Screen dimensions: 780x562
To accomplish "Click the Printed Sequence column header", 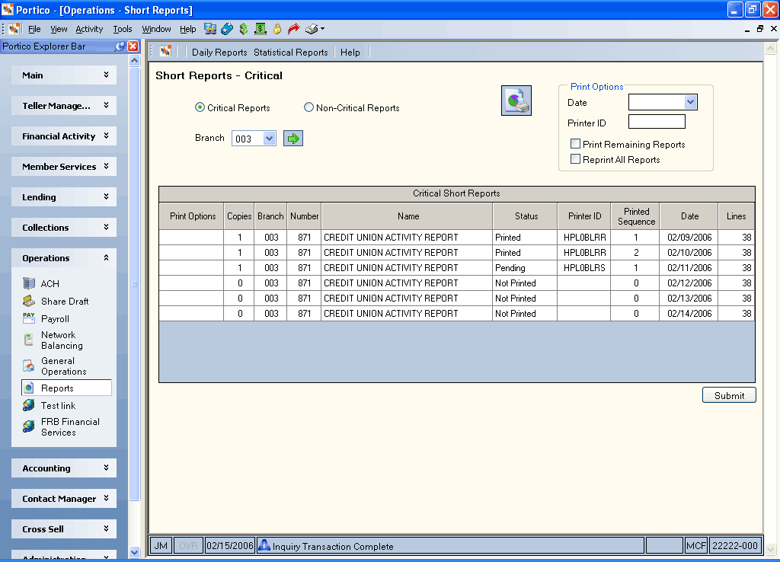I will tap(636, 216).
